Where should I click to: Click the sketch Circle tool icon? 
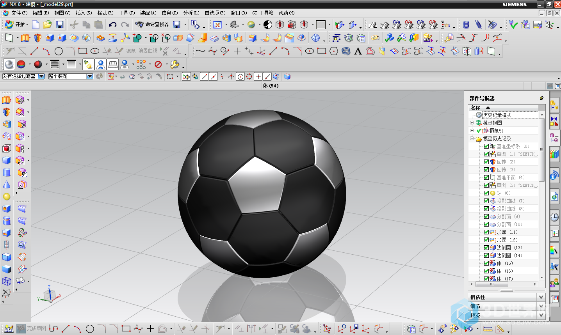[x=59, y=51]
